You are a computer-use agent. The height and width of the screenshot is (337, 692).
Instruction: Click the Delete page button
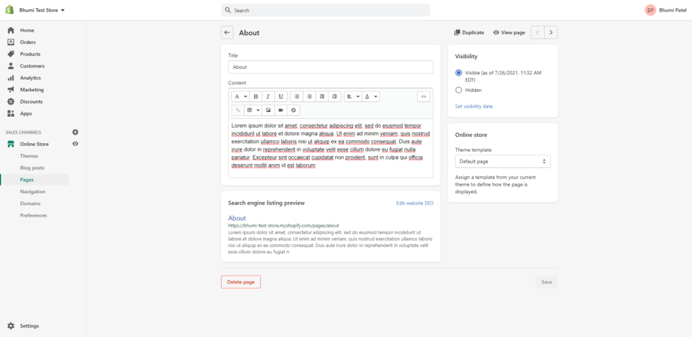[x=241, y=282]
